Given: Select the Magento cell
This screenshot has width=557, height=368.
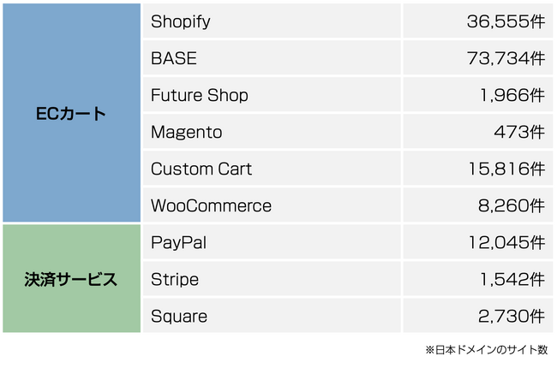Looking at the screenshot, I should tap(186, 133).
